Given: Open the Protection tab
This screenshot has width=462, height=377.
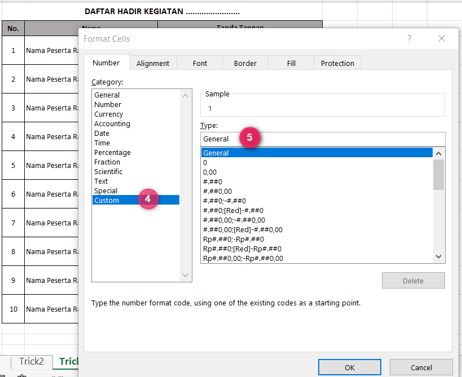Looking at the screenshot, I should tap(337, 63).
